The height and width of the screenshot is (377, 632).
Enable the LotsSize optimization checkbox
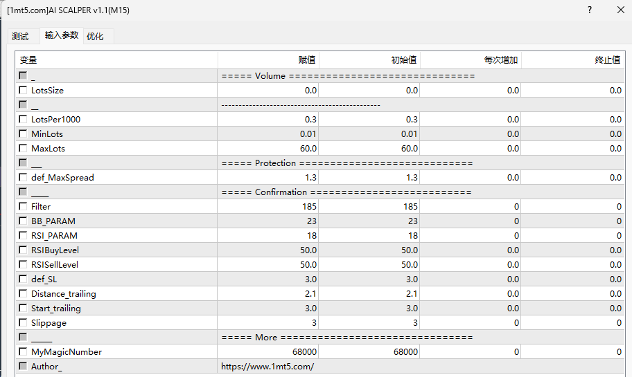(x=23, y=90)
